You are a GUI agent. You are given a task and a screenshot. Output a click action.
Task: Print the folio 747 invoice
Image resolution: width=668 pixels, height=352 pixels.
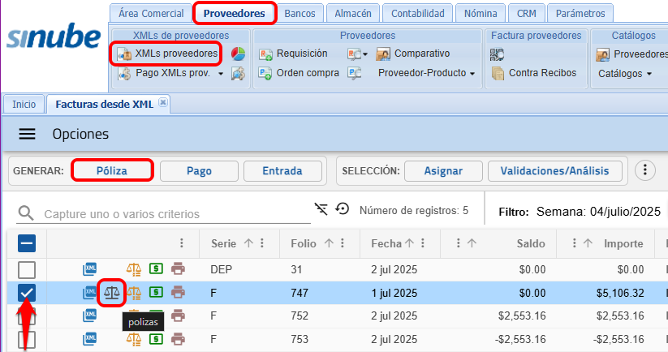tap(178, 293)
